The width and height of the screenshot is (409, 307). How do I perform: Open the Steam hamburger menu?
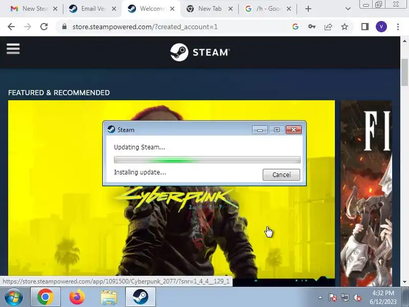click(x=13, y=49)
